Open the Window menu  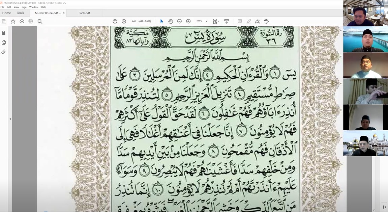point(34,7)
